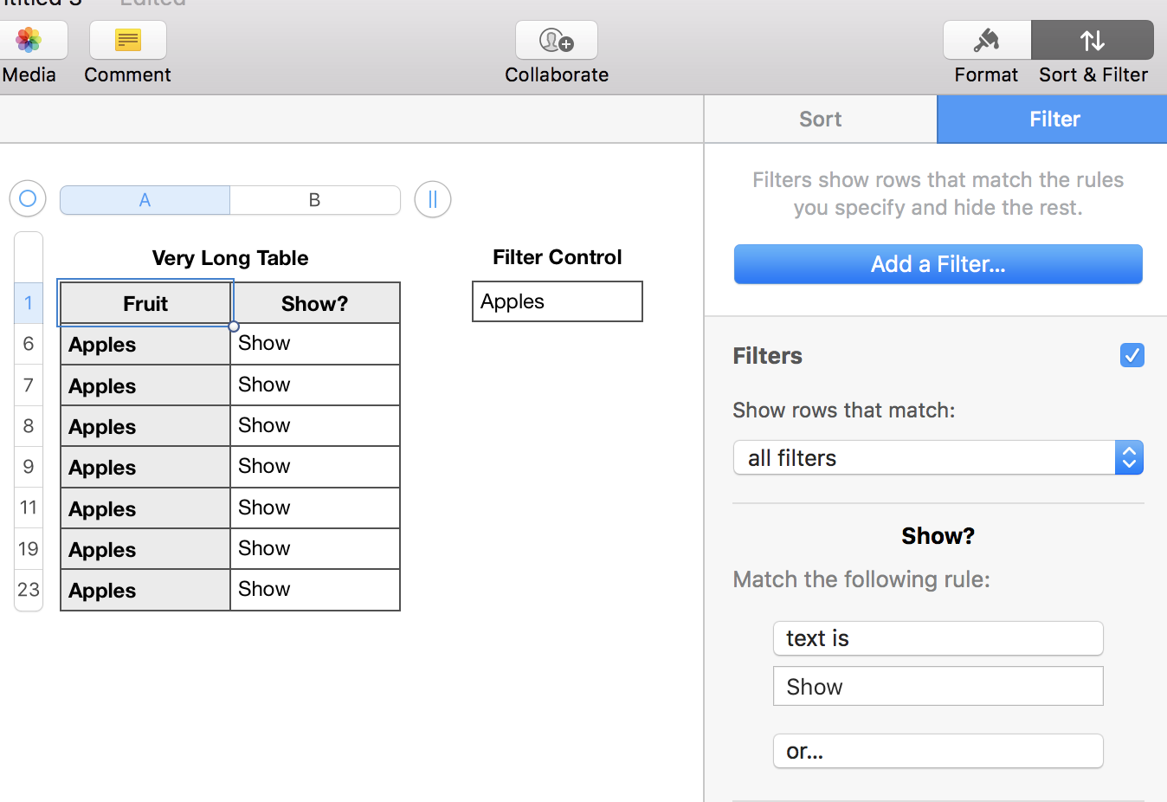Select column B header
Image resolution: width=1167 pixels, height=802 pixels.
click(x=314, y=200)
